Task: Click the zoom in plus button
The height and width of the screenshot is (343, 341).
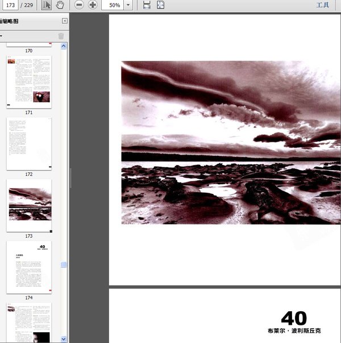Action: [x=93, y=5]
